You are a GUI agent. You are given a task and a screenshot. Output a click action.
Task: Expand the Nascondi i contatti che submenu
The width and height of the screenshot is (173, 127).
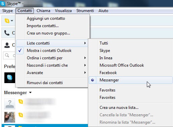coord(52,65)
